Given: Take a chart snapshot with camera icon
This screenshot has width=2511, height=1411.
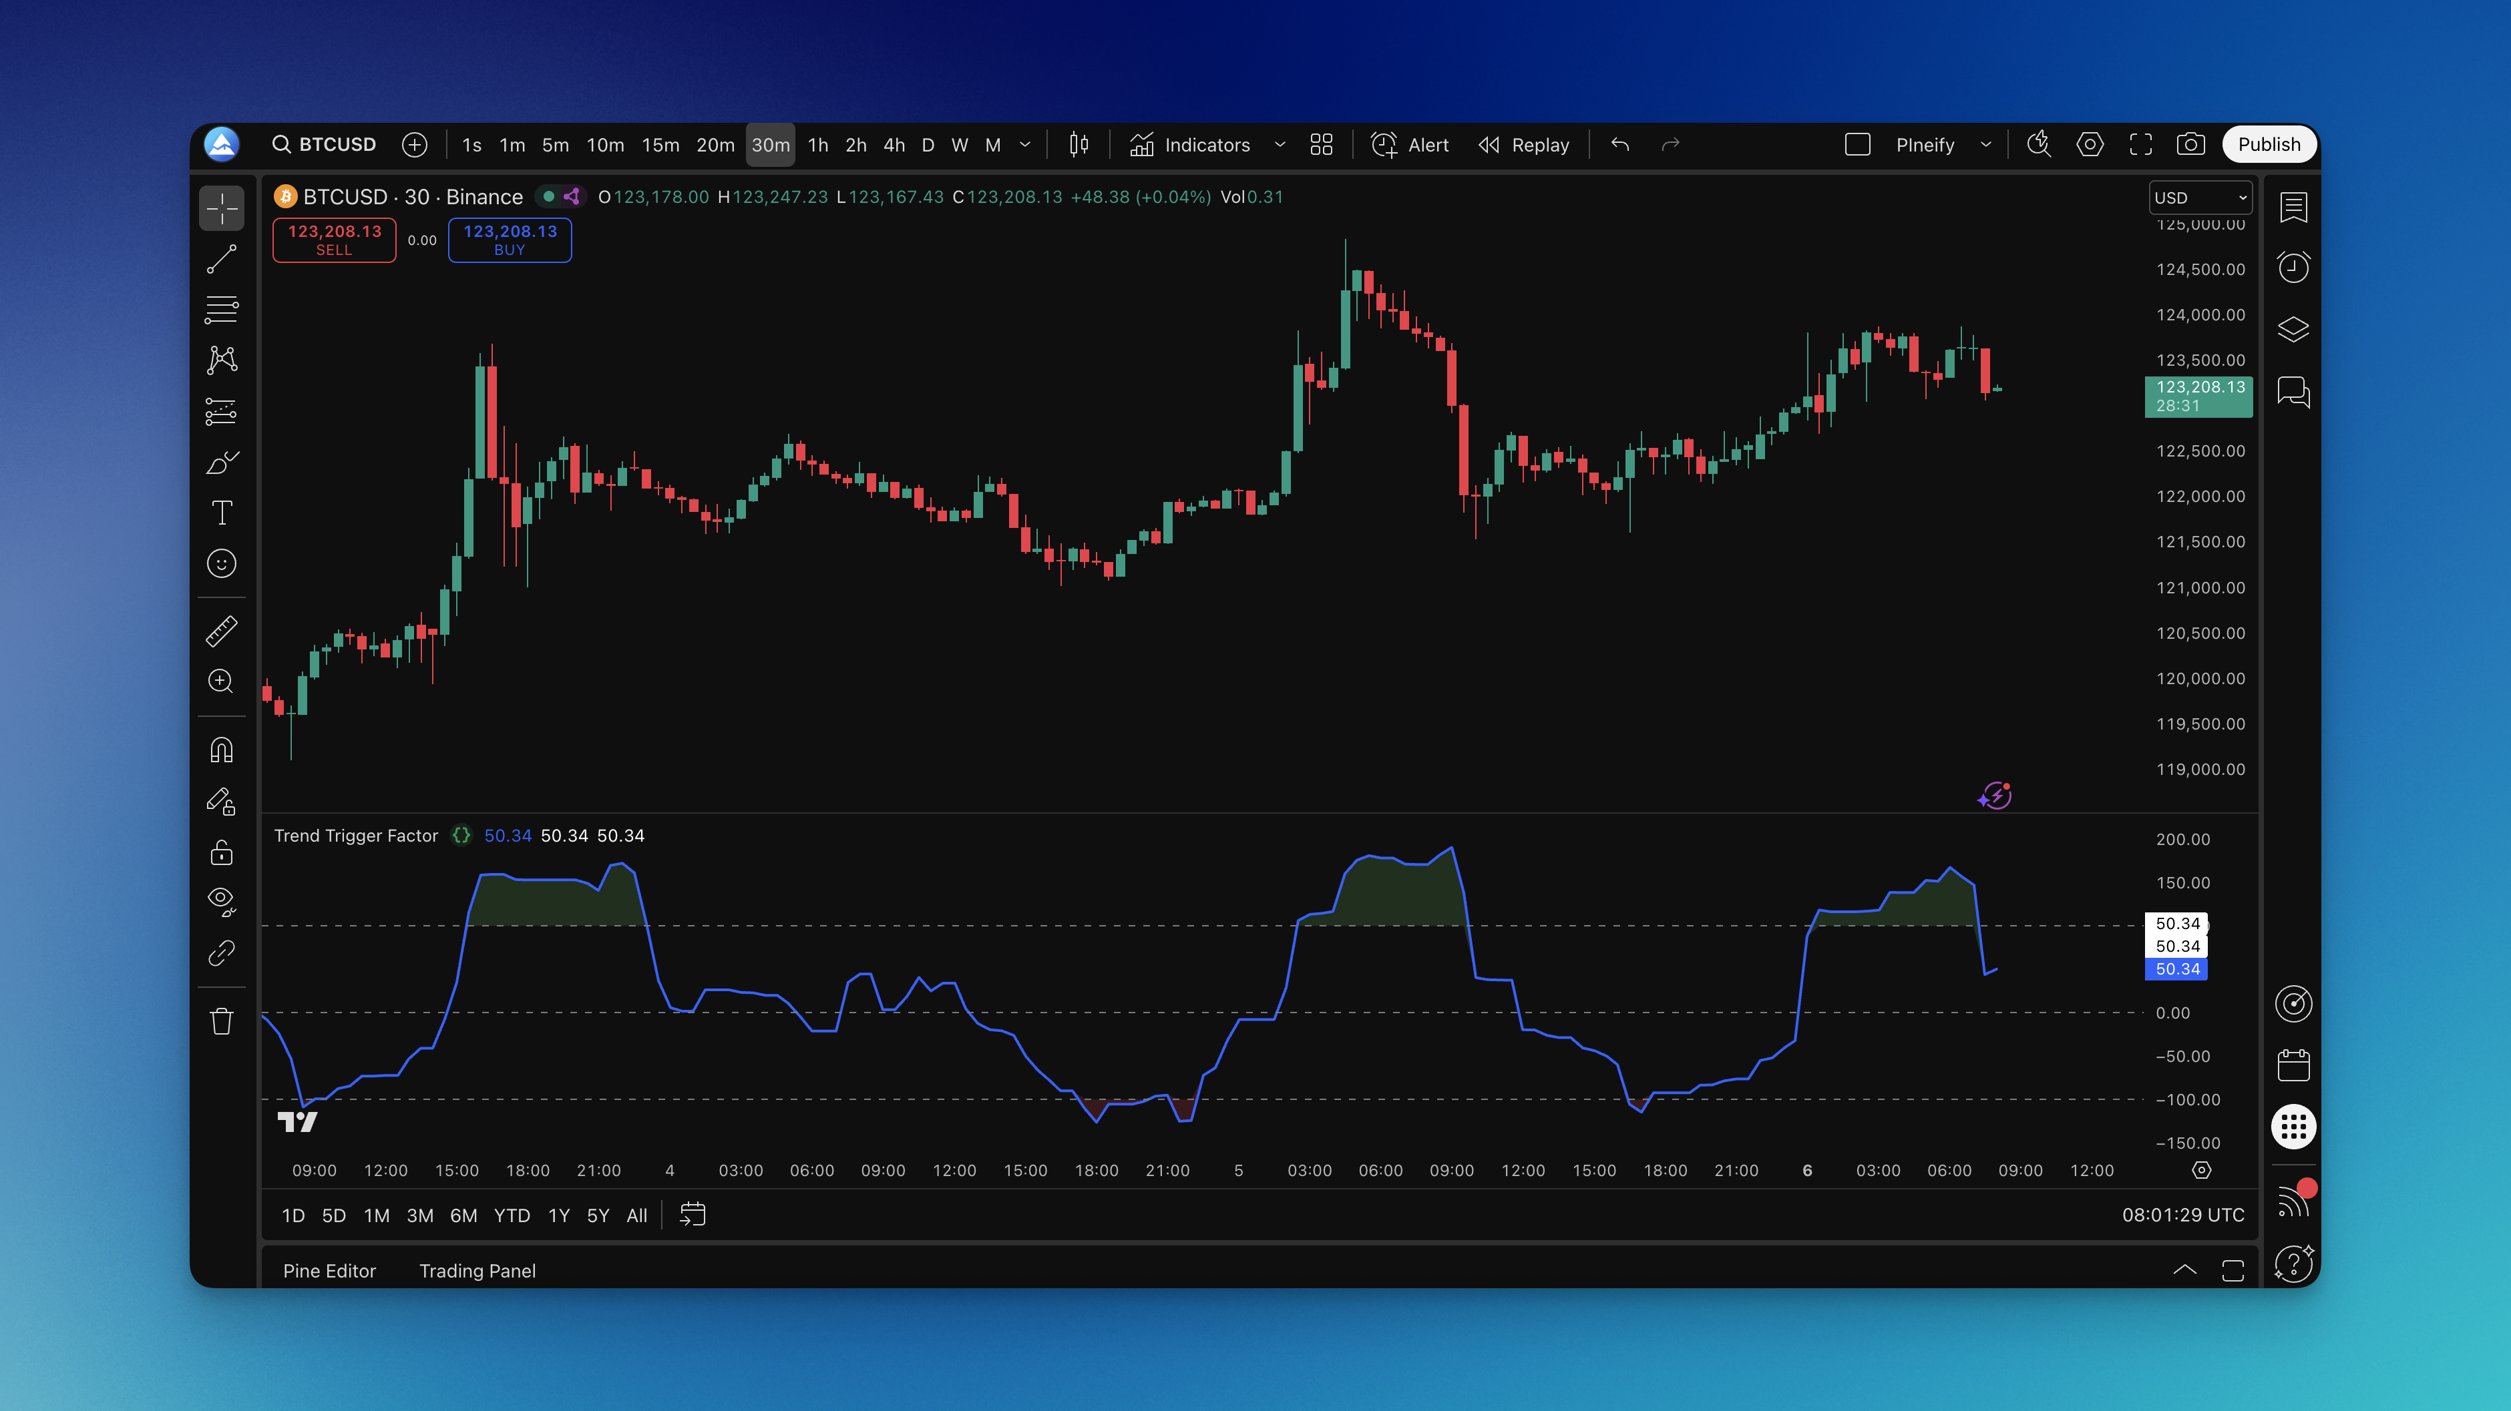Looking at the screenshot, I should point(2190,144).
